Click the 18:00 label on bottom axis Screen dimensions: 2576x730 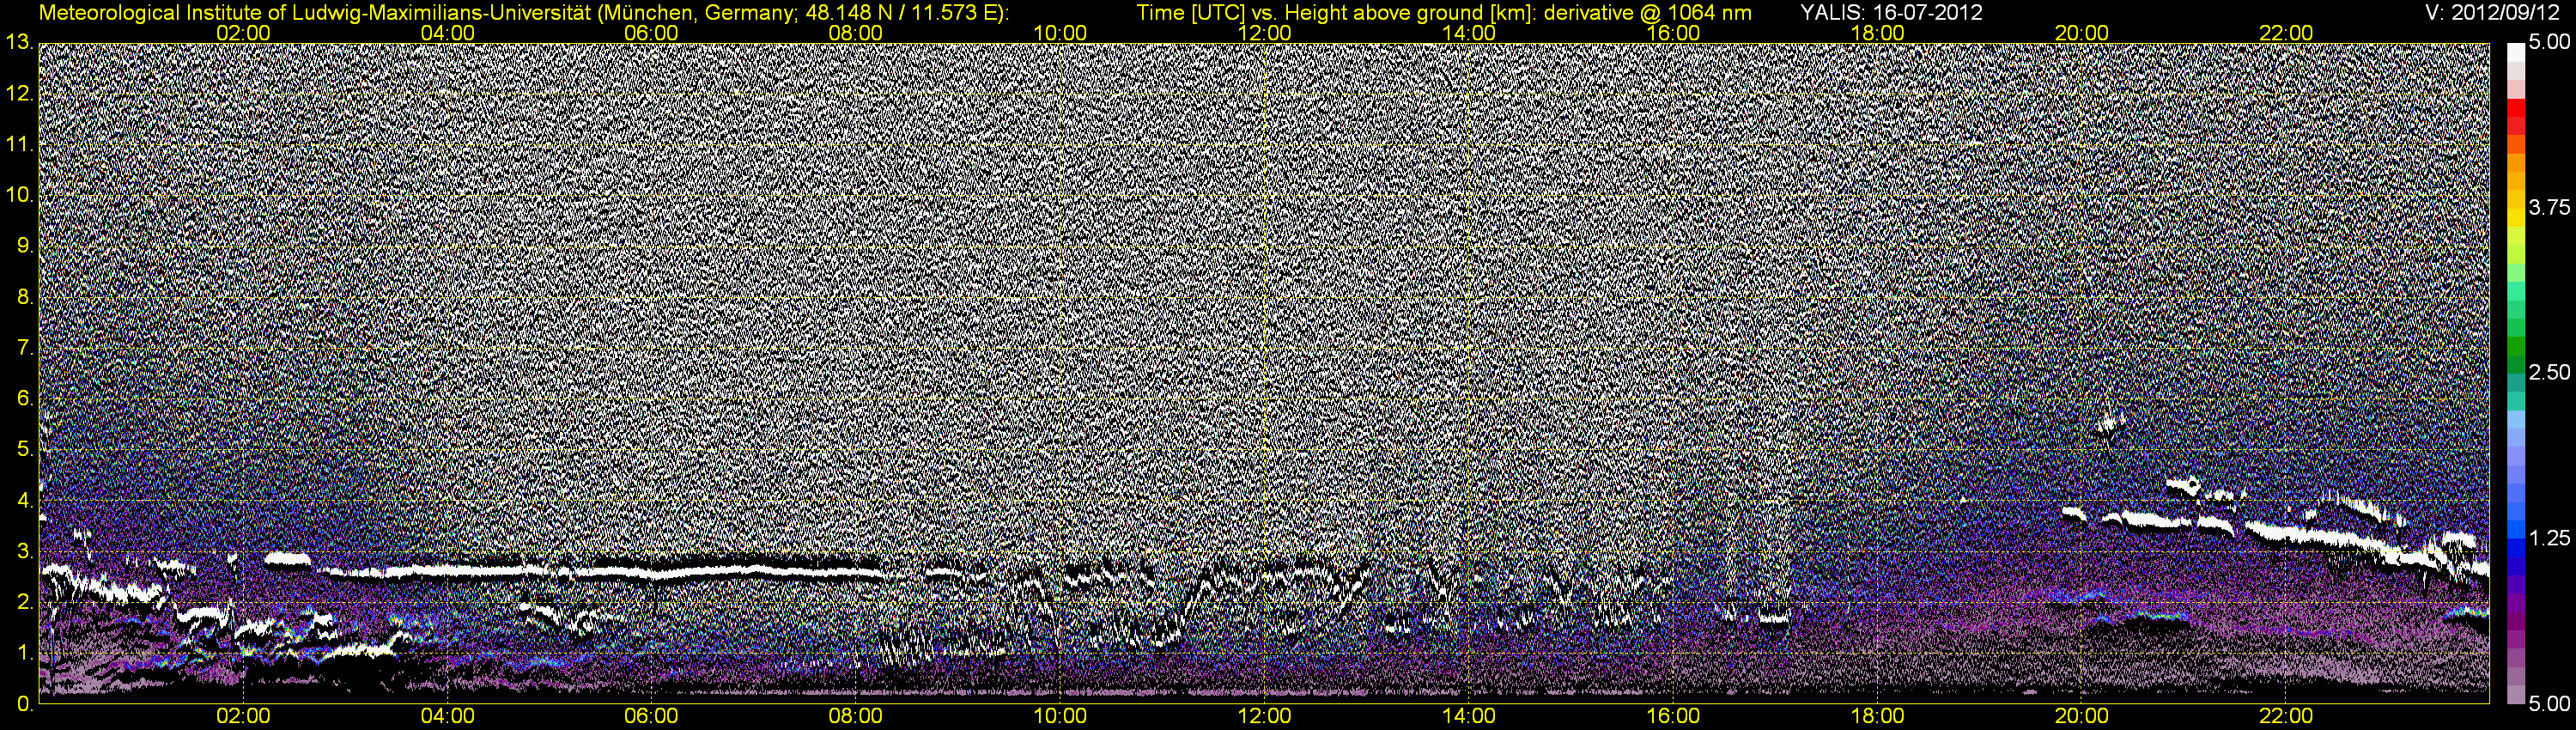point(1877,716)
